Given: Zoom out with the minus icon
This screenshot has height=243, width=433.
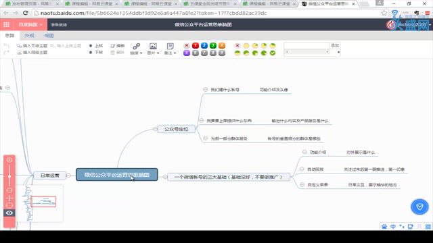Looking at the screenshot, I should pos(9,190).
